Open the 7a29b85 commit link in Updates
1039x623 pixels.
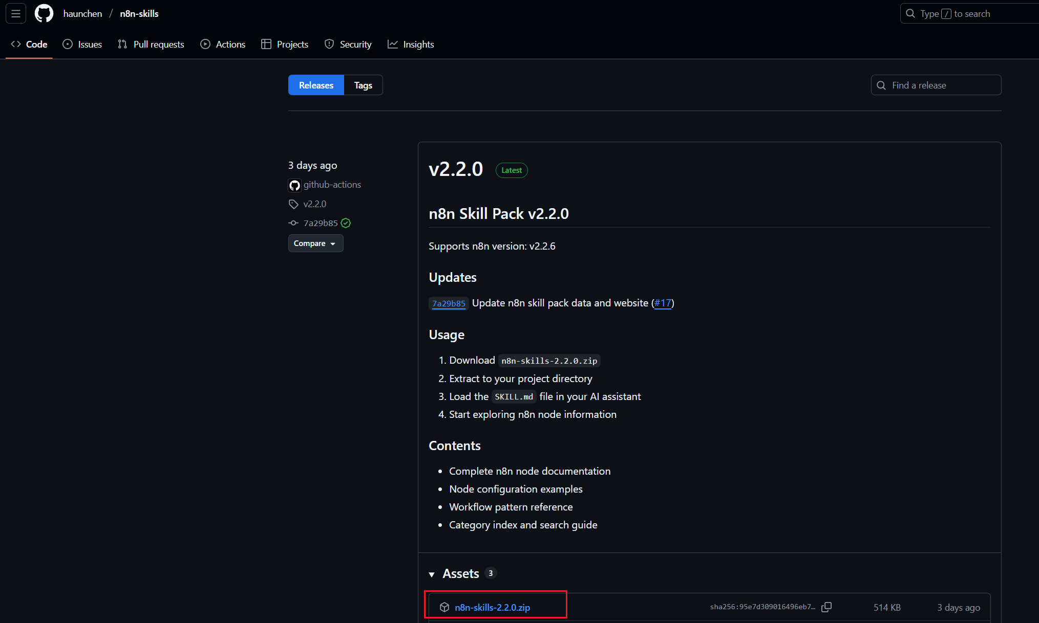(x=449, y=303)
